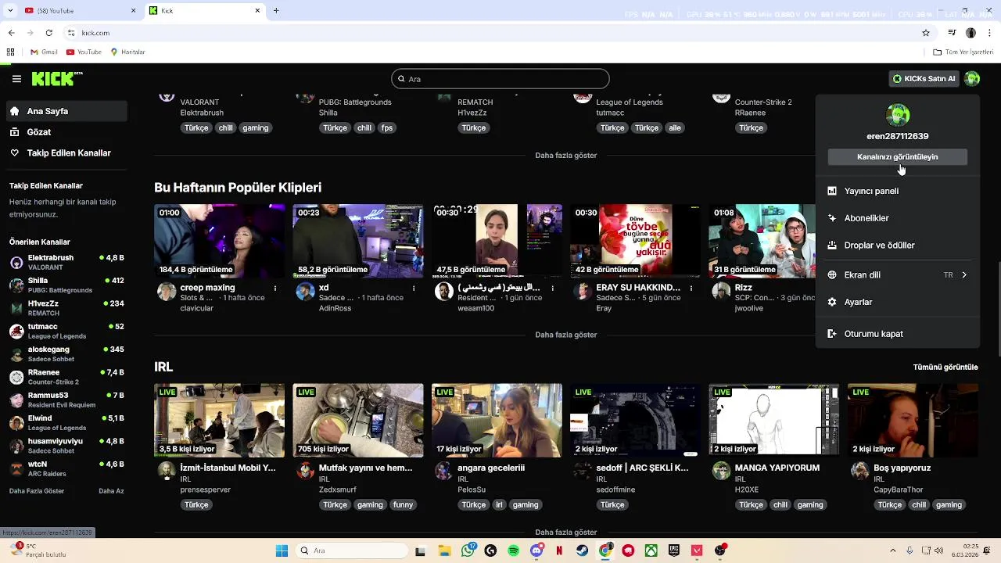Reload the page
Screen dimensions: 1001x563
(x=48, y=33)
